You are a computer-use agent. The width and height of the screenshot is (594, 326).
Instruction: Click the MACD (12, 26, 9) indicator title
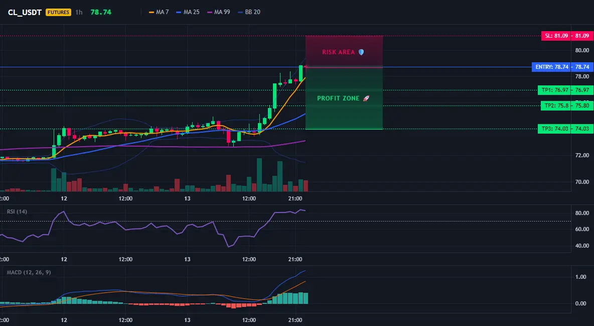[29, 272]
